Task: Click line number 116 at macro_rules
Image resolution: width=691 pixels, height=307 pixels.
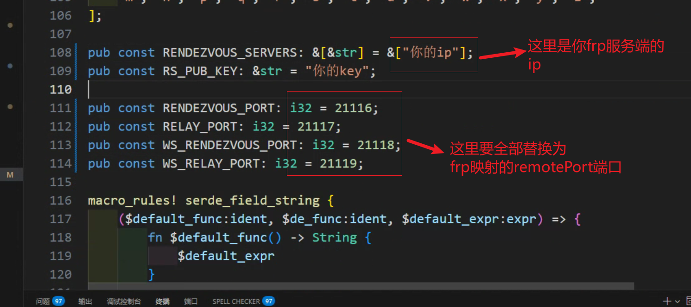Action: point(61,201)
